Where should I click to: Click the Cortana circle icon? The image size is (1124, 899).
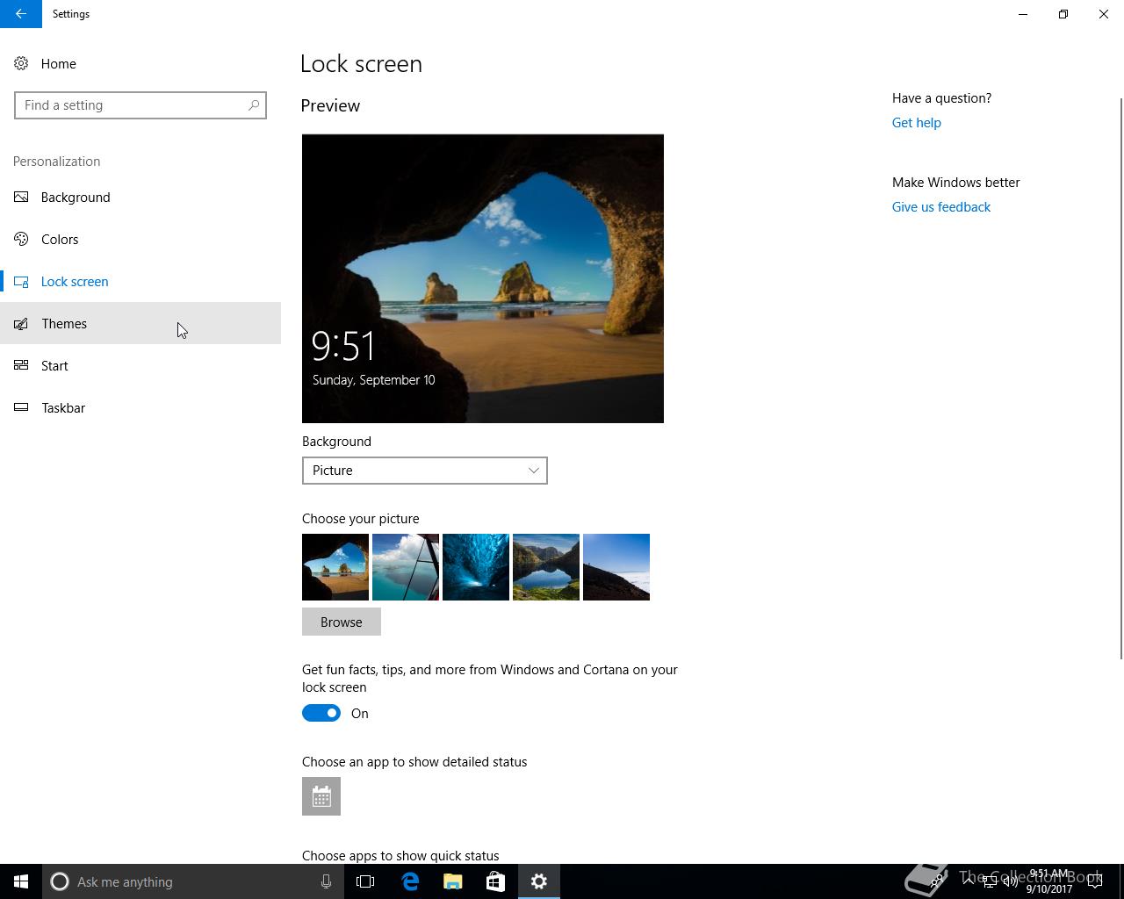click(x=60, y=881)
